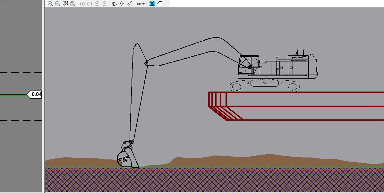384x193 pixels.
Task: Click the zoom out magnifier icon
Action: click(x=57, y=4)
